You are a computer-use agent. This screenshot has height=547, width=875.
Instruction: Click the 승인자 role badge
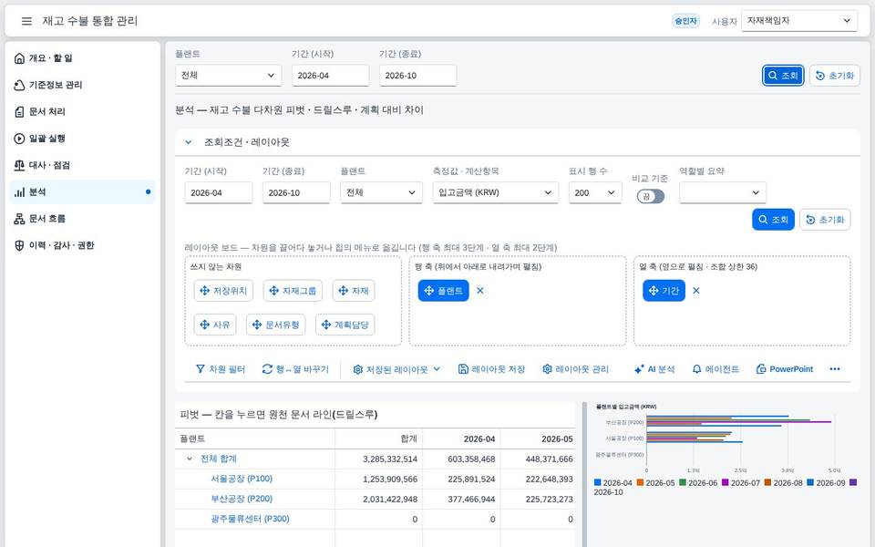click(x=685, y=21)
